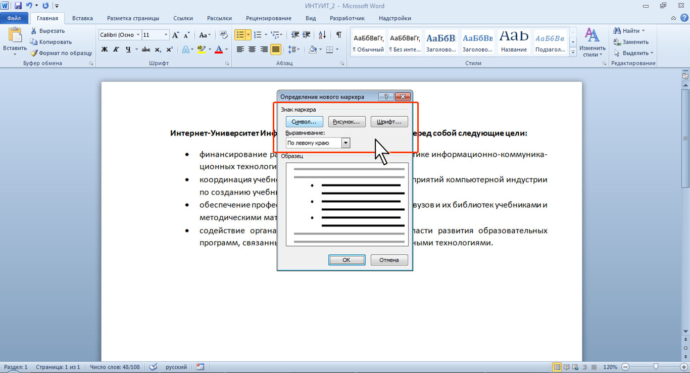Apply the Обычный style
Viewport: 690px width, 373px height.
[368, 42]
